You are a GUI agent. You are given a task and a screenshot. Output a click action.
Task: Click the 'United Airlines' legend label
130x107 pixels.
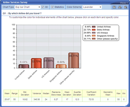[104, 27]
